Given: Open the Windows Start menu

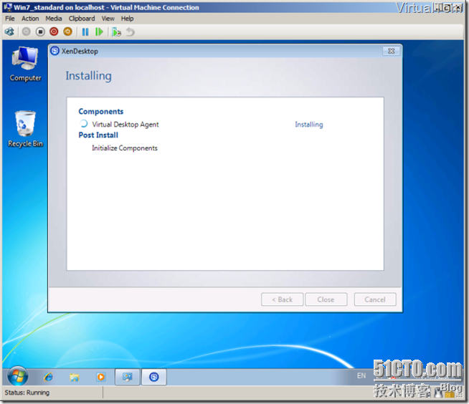Looking at the screenshot, I should [x=18, y=376].
